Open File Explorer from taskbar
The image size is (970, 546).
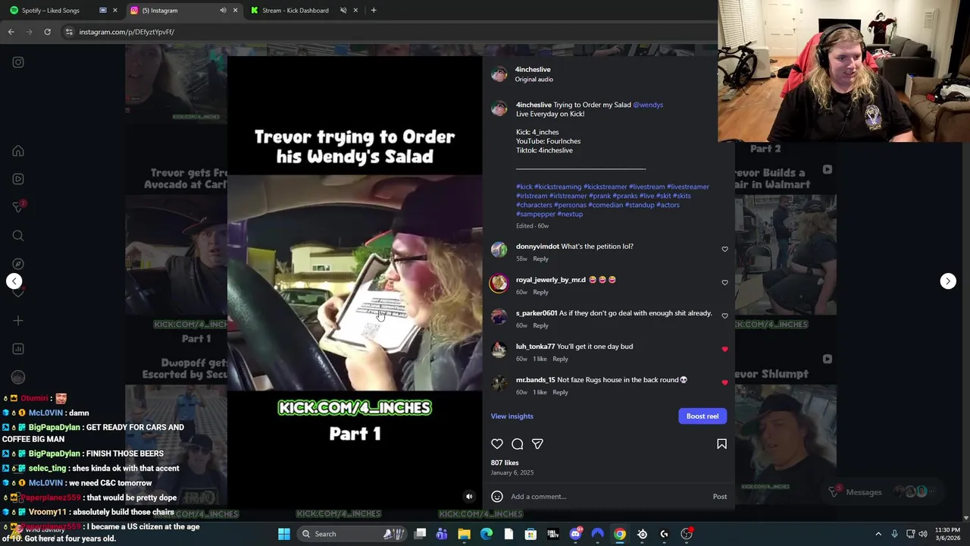464,534
